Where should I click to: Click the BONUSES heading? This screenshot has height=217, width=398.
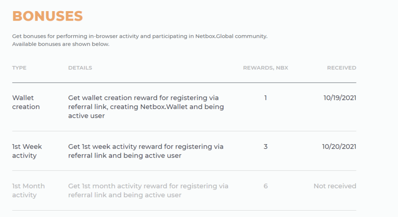tap(48, 16)
